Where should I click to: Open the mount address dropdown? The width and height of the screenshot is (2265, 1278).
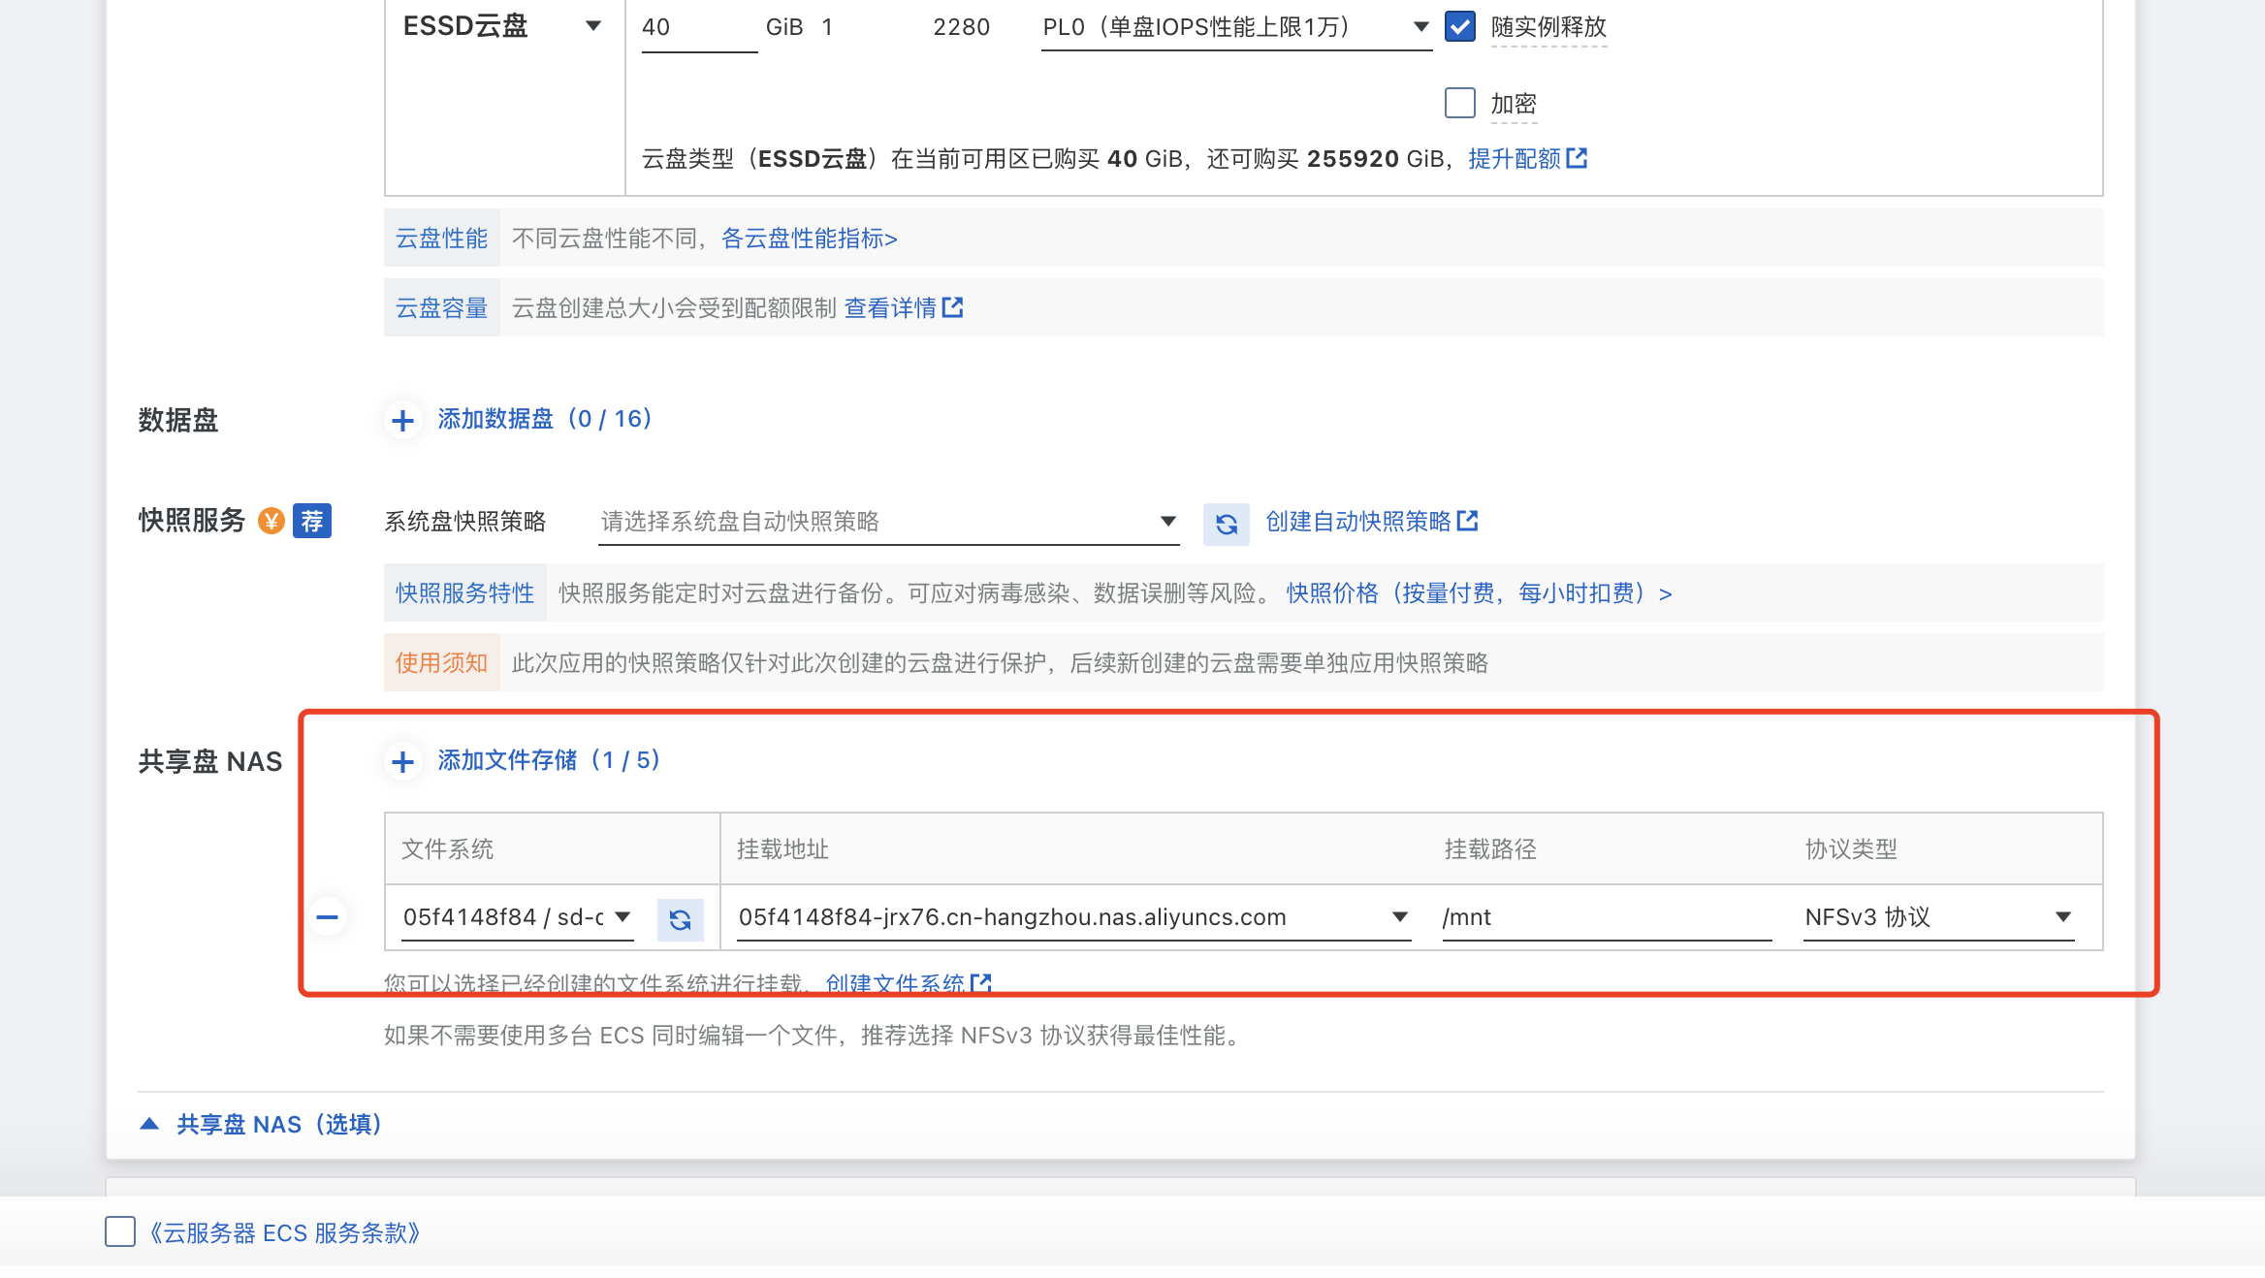click(x=1073, y=917)
